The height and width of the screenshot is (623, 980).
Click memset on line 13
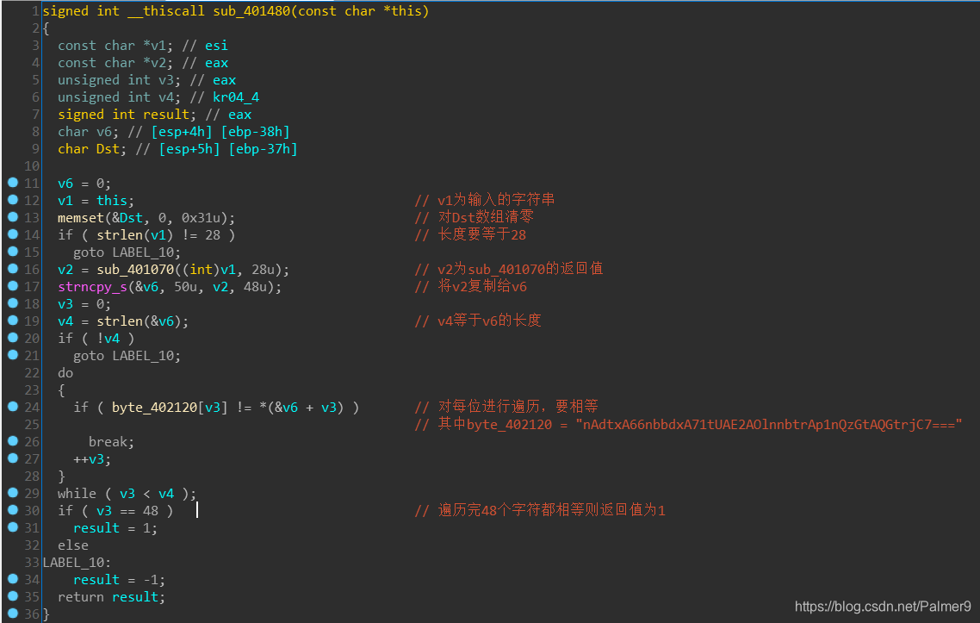click(x=81, y=218)
